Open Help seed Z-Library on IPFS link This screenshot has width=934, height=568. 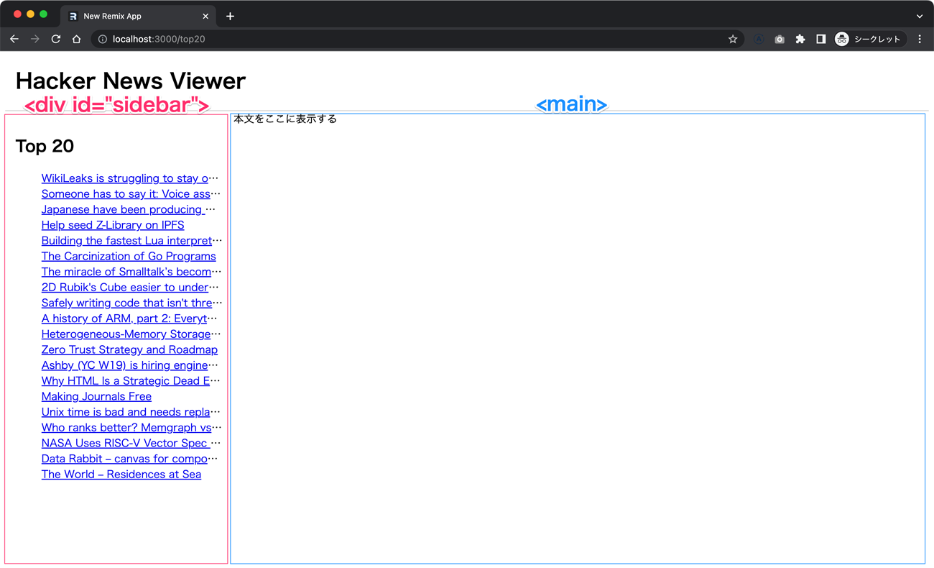(x=113, y=225)
